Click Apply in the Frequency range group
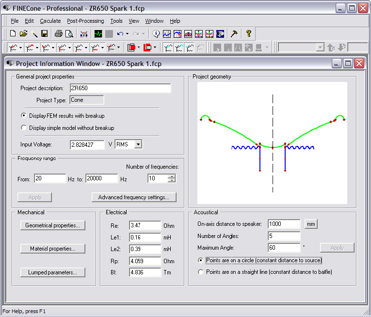Image resolution: width=371 pixels, height=317 pixels. (x=34, y=197)
